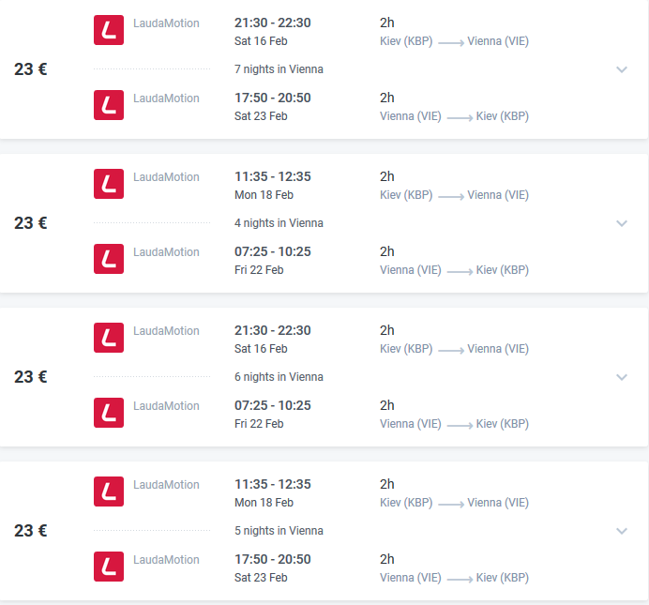Click the 23 € price on 5-night itinerary
This screenshot has width=649, height=605.
tap(31, 531)
